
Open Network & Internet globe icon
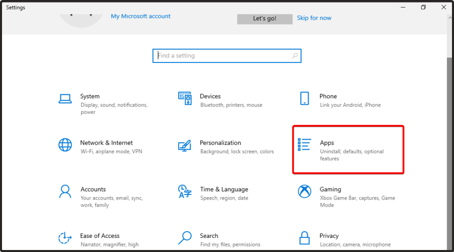pyautogui.click(x=65, y=145)
